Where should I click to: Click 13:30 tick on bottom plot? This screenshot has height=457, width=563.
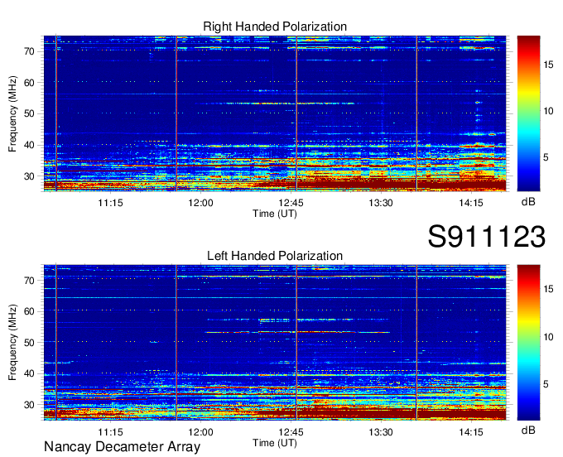click(x=381, y=432)
